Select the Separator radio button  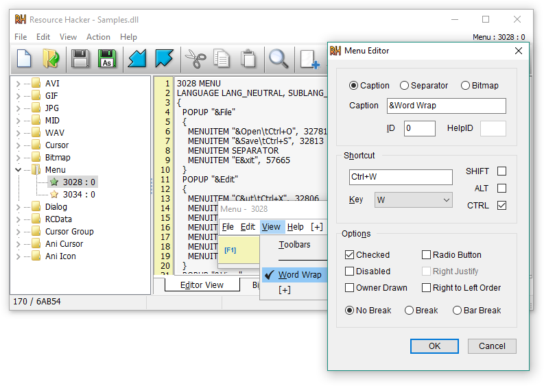[405, 86]
